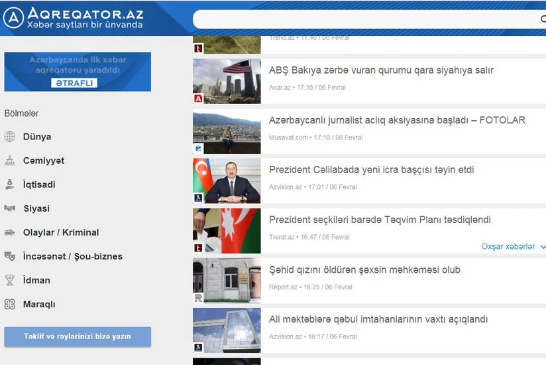
Task: Open article Şəhid qızını öldürən şəxsin məhkəməsi
Action: tap(364, 270)
